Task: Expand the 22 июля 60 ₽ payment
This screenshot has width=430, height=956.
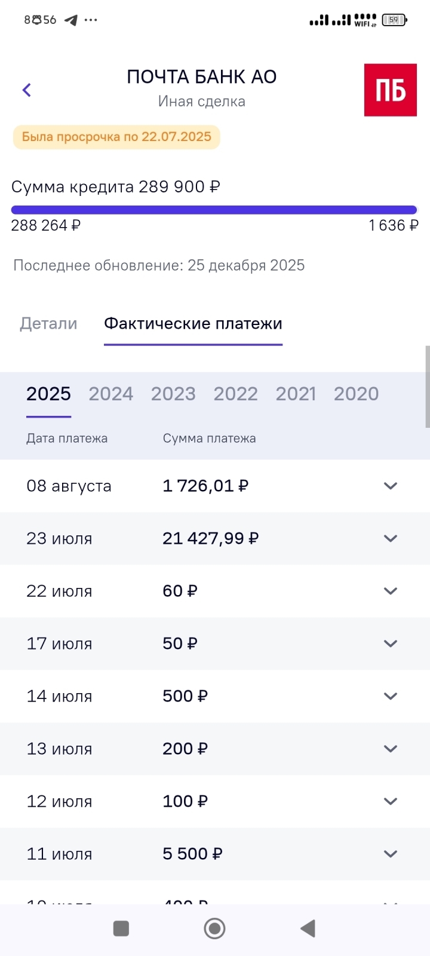Action: [390, 591]
